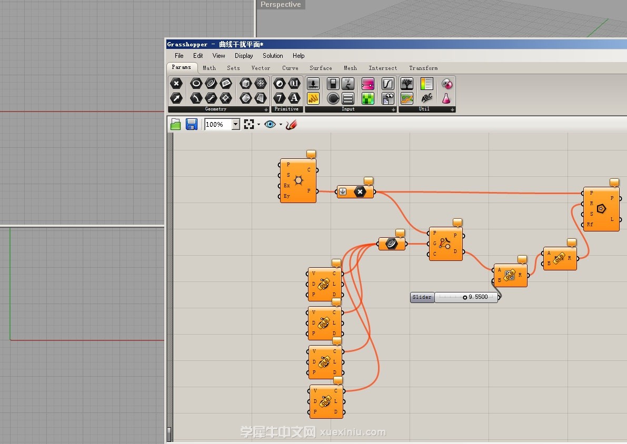Open file with green folder icon
Viewport: 627px width, 444px height.
(x=175, y=124)
